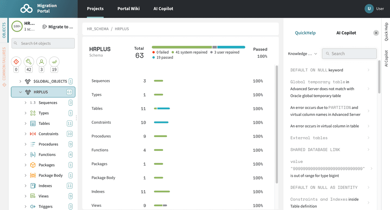Image resolution: width=390 pixels, height=210 pixels.
Task: Click the failed objects filter icon
Action: pos(16,61)
